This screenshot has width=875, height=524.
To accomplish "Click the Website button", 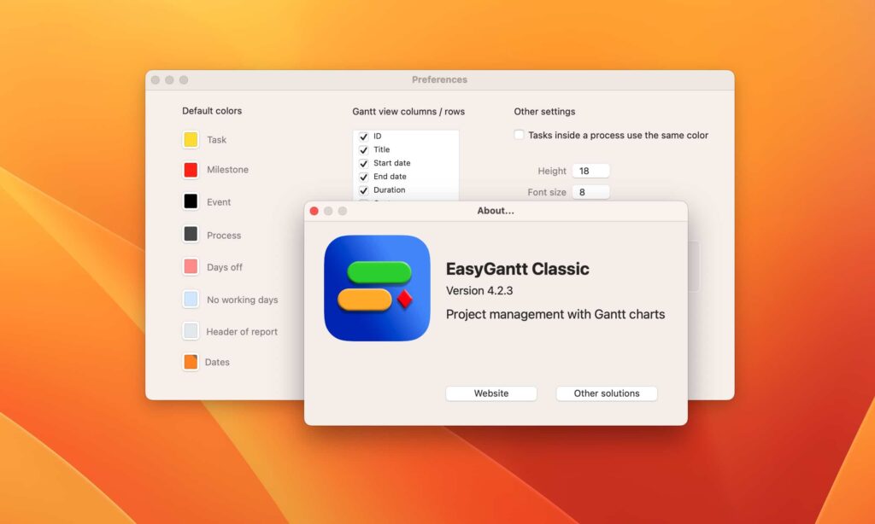I will [490, 393].
